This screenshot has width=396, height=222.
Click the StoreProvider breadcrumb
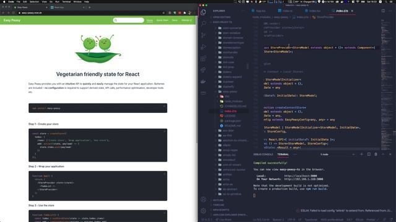[x=325, y=17]
